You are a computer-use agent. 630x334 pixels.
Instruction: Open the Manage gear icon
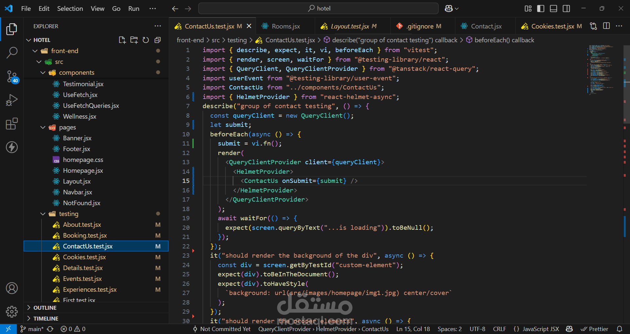coord(12,311)
